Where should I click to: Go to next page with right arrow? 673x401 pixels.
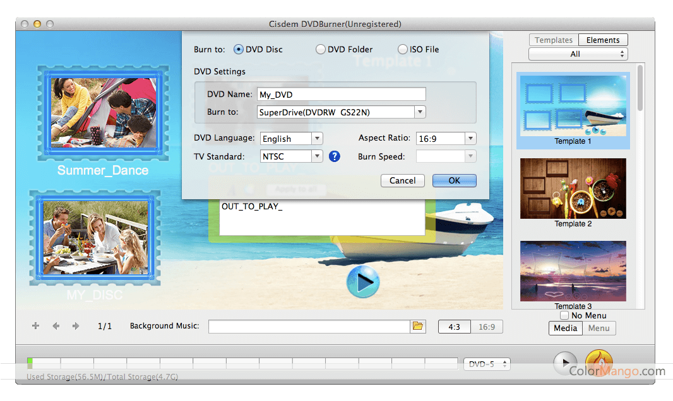[76, 326]
